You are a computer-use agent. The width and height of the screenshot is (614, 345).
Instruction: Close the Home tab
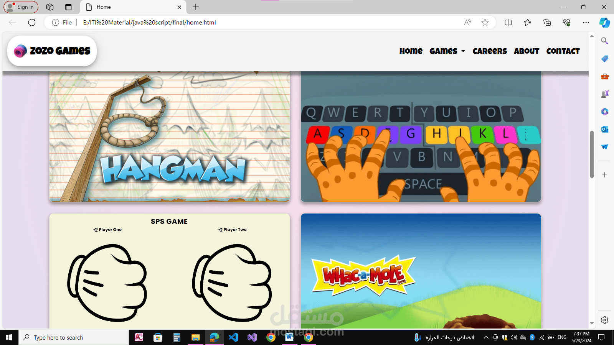coord(179,7)
